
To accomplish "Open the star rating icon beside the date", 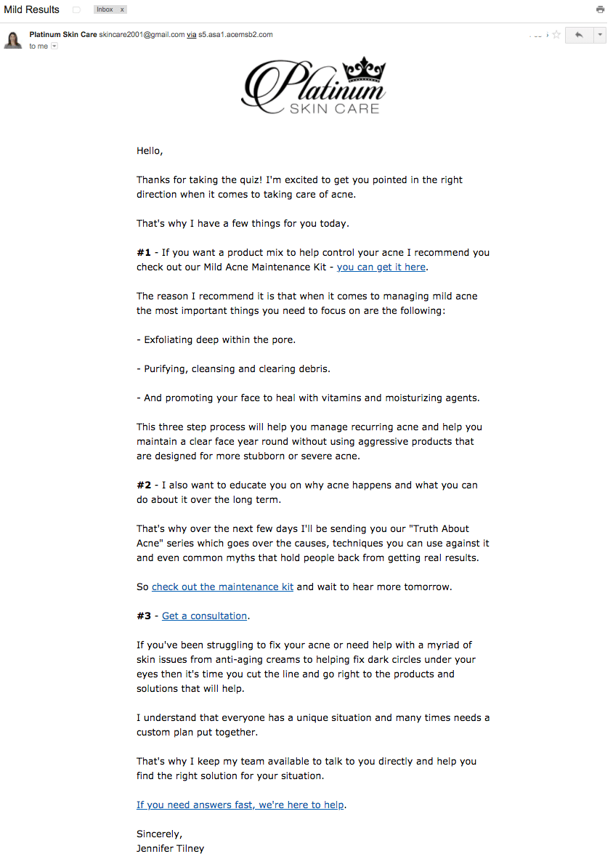I will click(556, 34).
